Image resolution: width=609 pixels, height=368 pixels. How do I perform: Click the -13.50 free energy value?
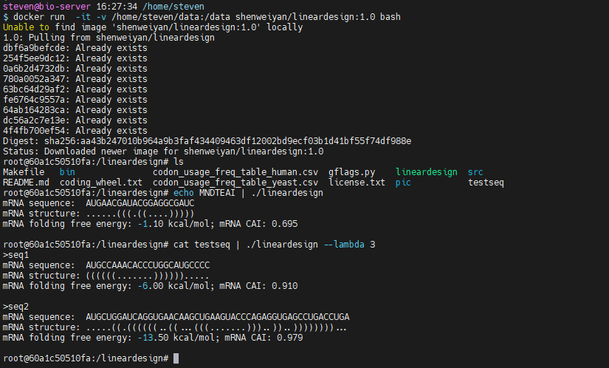(x=156, y=337)
